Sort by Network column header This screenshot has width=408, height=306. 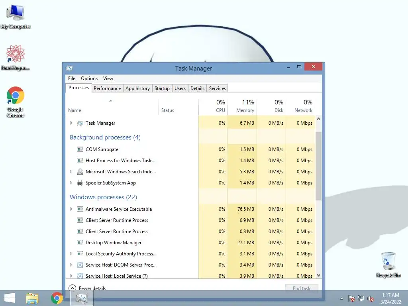[300, 107]
